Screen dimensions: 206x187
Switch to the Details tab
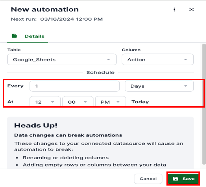[x=28, y=36]
